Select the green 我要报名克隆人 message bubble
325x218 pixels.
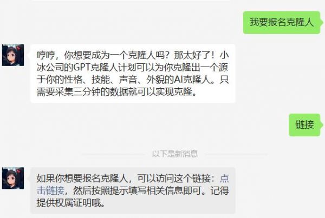coord(282,22)
